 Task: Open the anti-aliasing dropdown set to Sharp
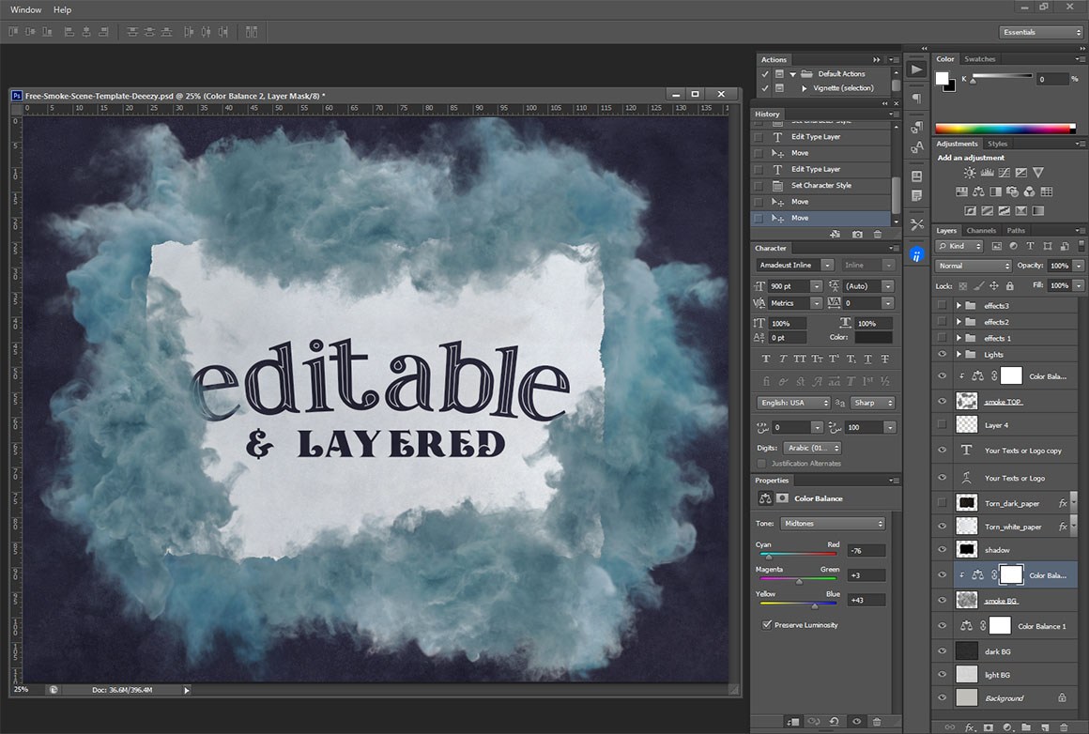click(x=872, y=403)
